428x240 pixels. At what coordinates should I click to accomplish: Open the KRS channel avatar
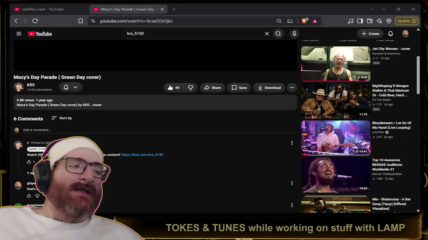click(x=18, y=87)
